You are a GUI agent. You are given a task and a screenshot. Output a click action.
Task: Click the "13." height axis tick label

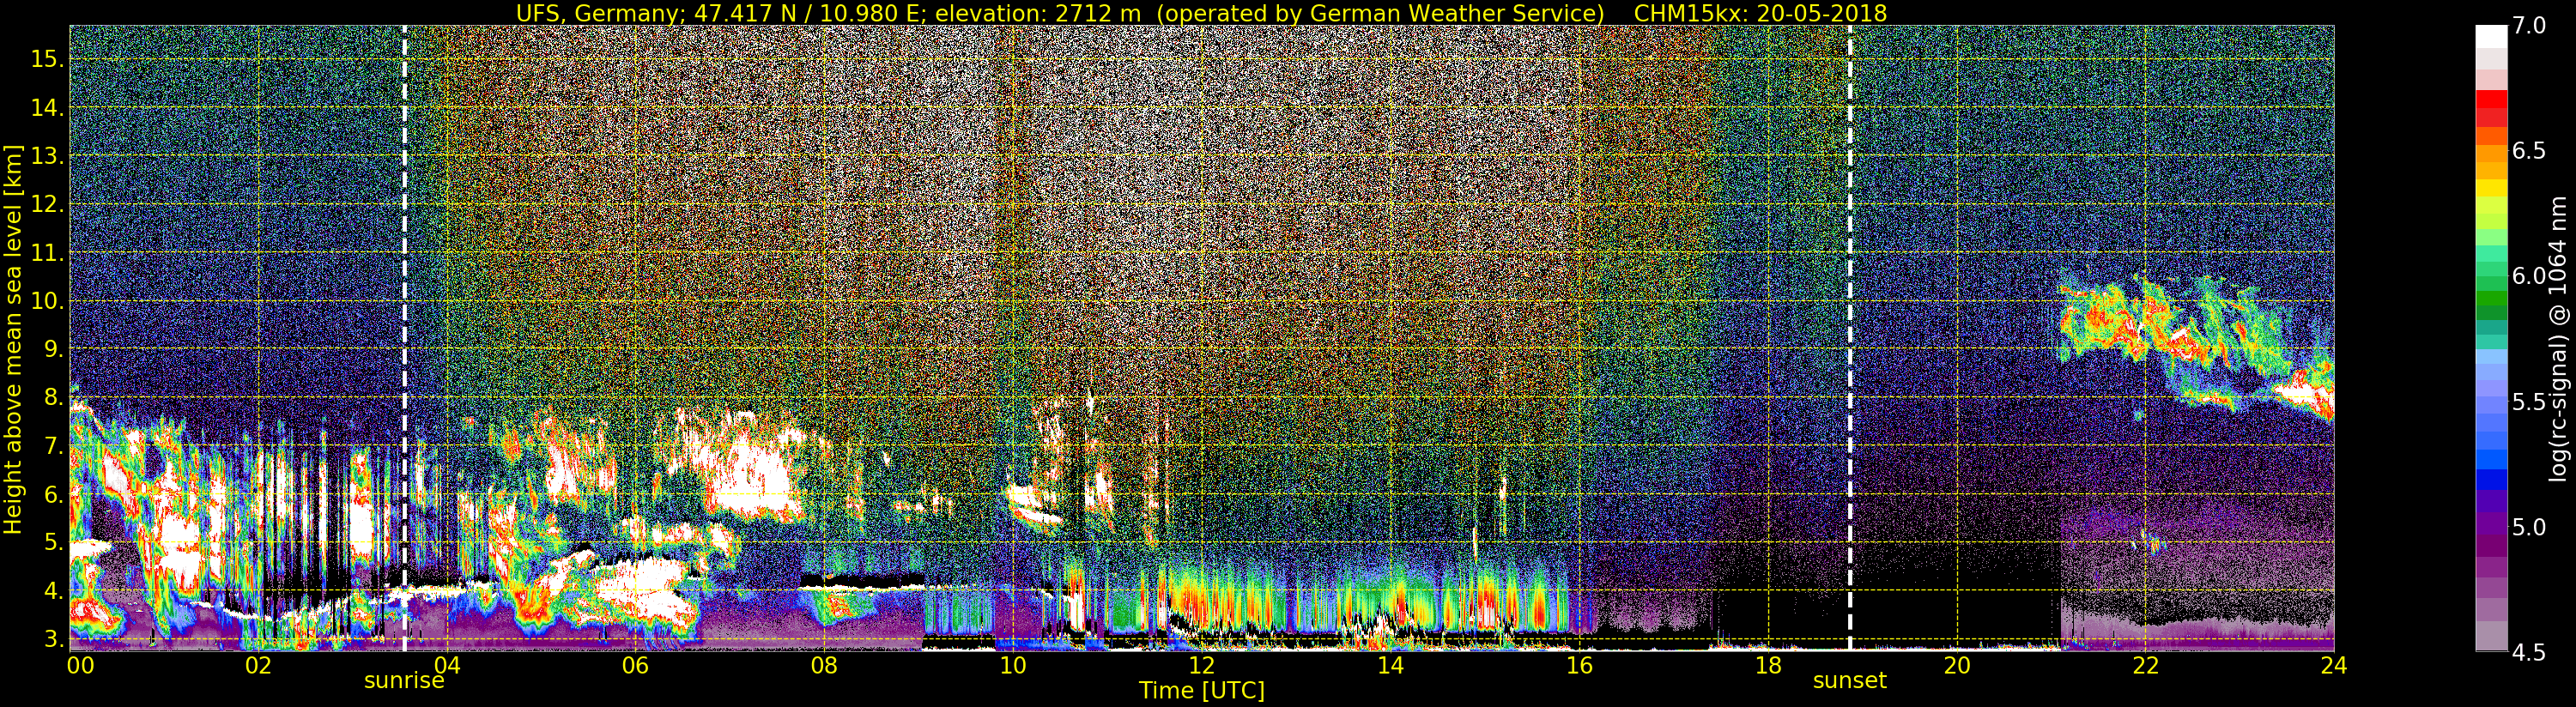47,156
